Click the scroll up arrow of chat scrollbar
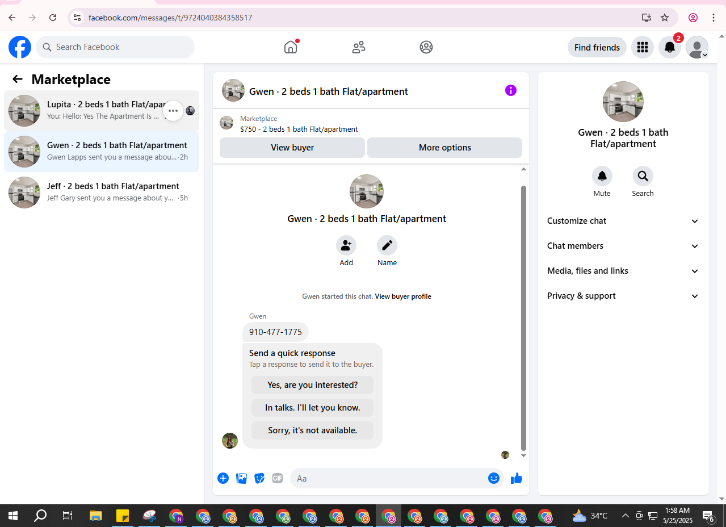The width and height of the screenshot is (726, 527). (x=523, y=169)
